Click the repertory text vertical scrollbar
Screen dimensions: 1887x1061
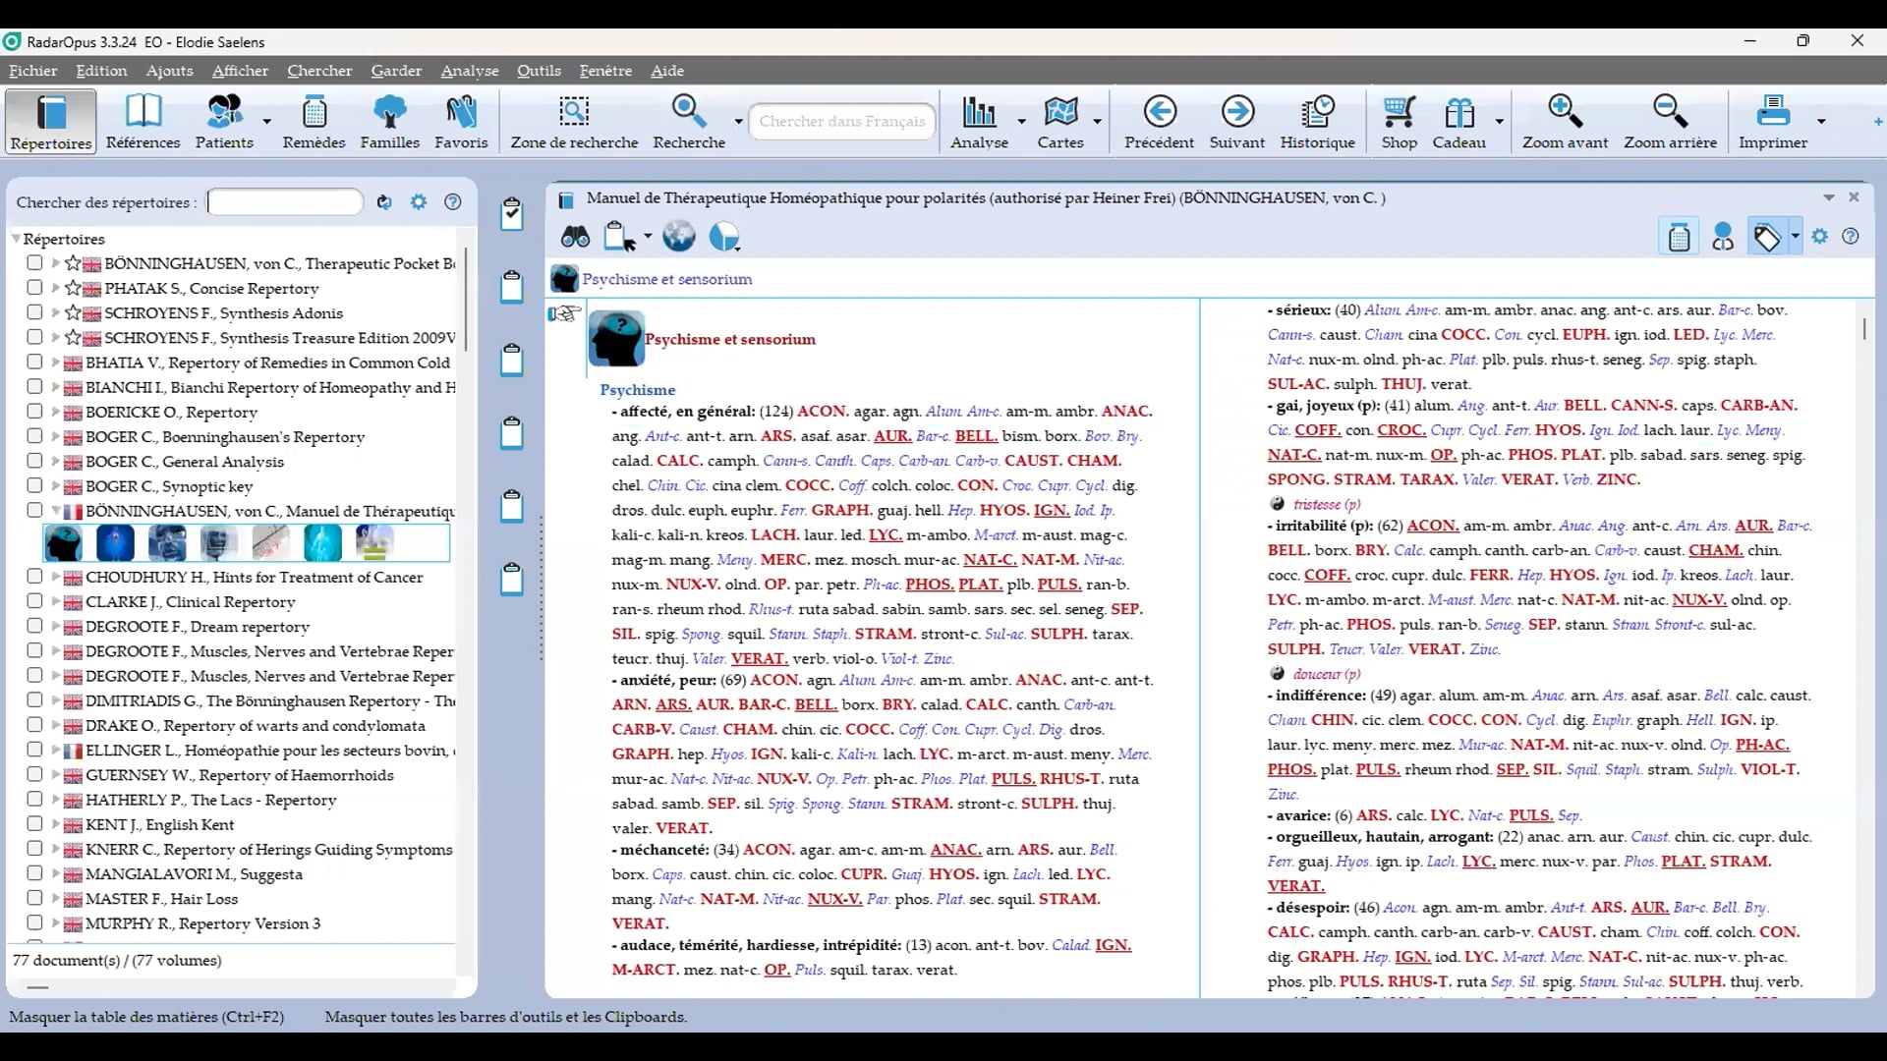click(1863, 328)
